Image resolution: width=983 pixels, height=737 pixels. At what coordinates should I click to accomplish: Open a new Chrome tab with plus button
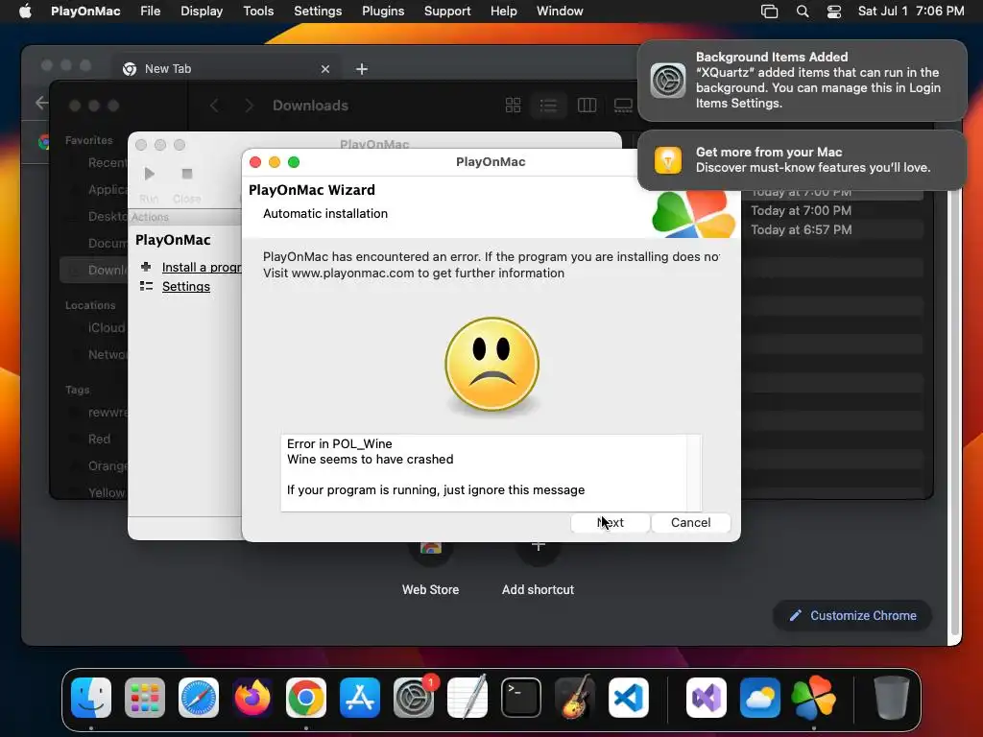tap(362, 69)
